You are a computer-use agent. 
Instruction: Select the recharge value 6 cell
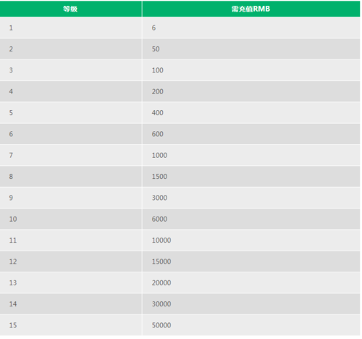coord(251,28)
